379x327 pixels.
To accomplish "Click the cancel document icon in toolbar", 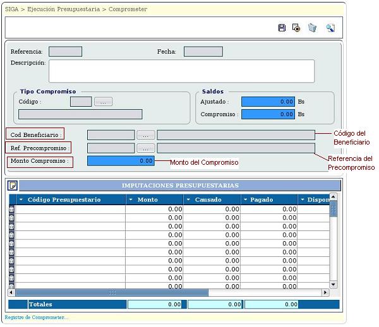I will pyautogui.click(x=296, y=28).
